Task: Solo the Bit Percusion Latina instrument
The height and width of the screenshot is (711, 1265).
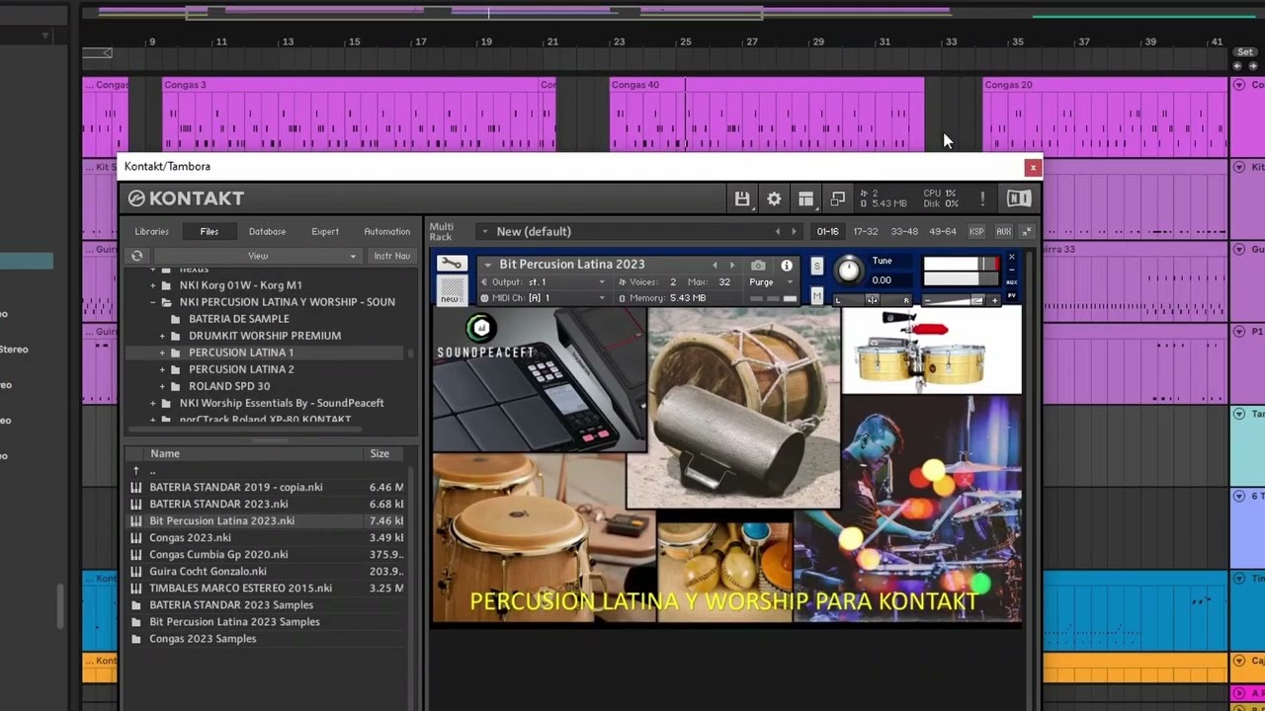Action: 816,266
